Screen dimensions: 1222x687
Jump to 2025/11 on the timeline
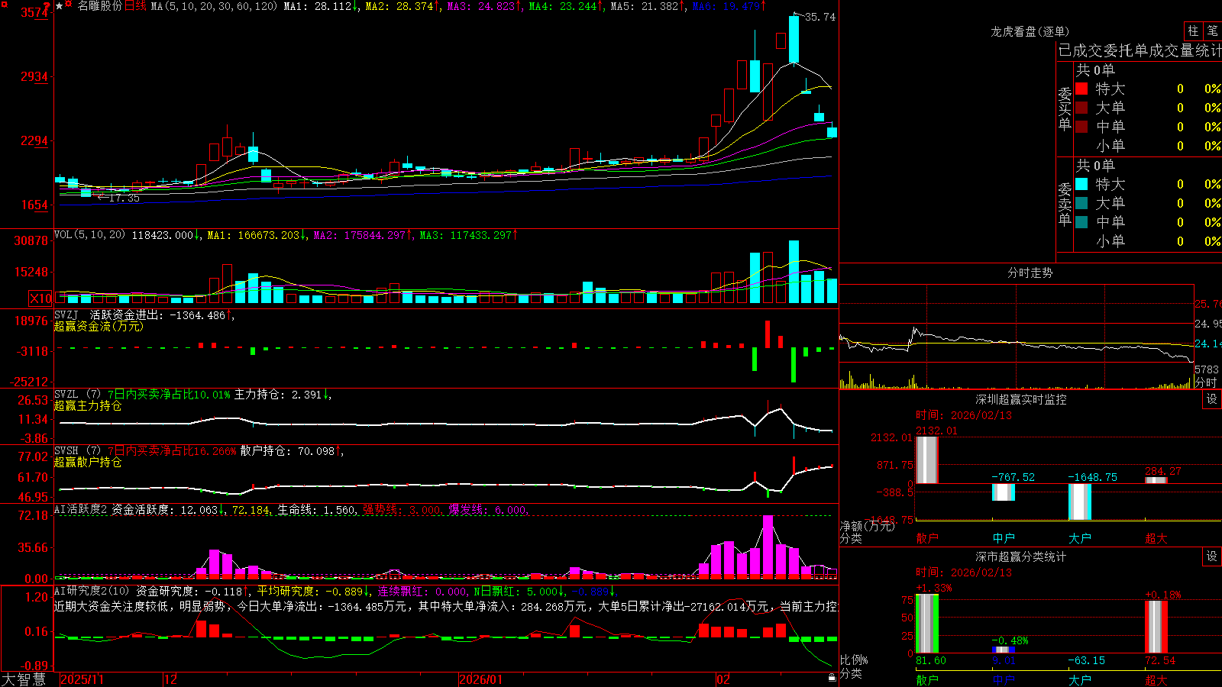pyautogui.click(x=82, y=679)
